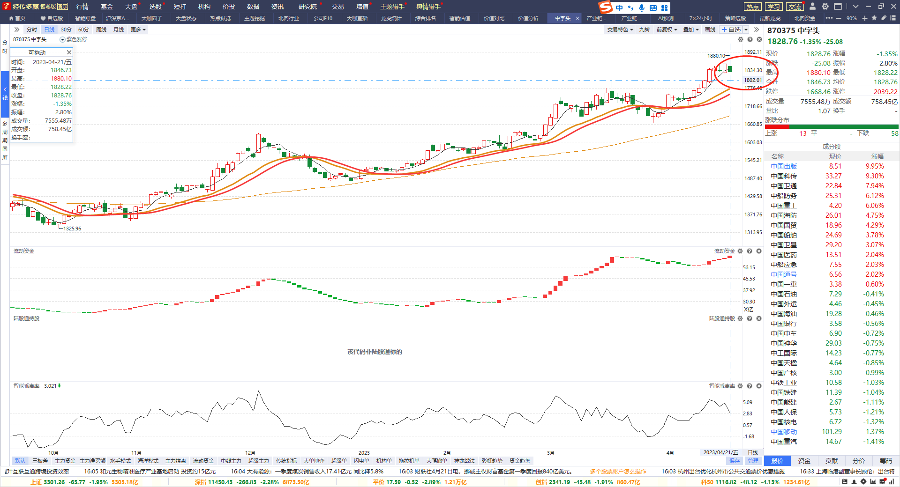Open settings gear for 流动资金 indicator
Screen dimensions: 900x487
[741, 251]
